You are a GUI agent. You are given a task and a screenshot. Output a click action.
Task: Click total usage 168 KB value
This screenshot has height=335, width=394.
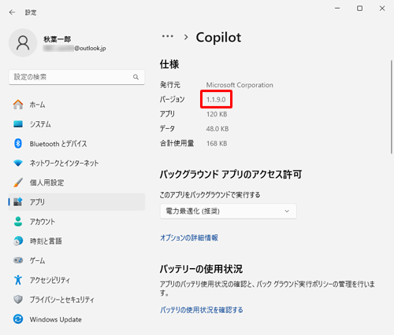[x=217, y=144]
